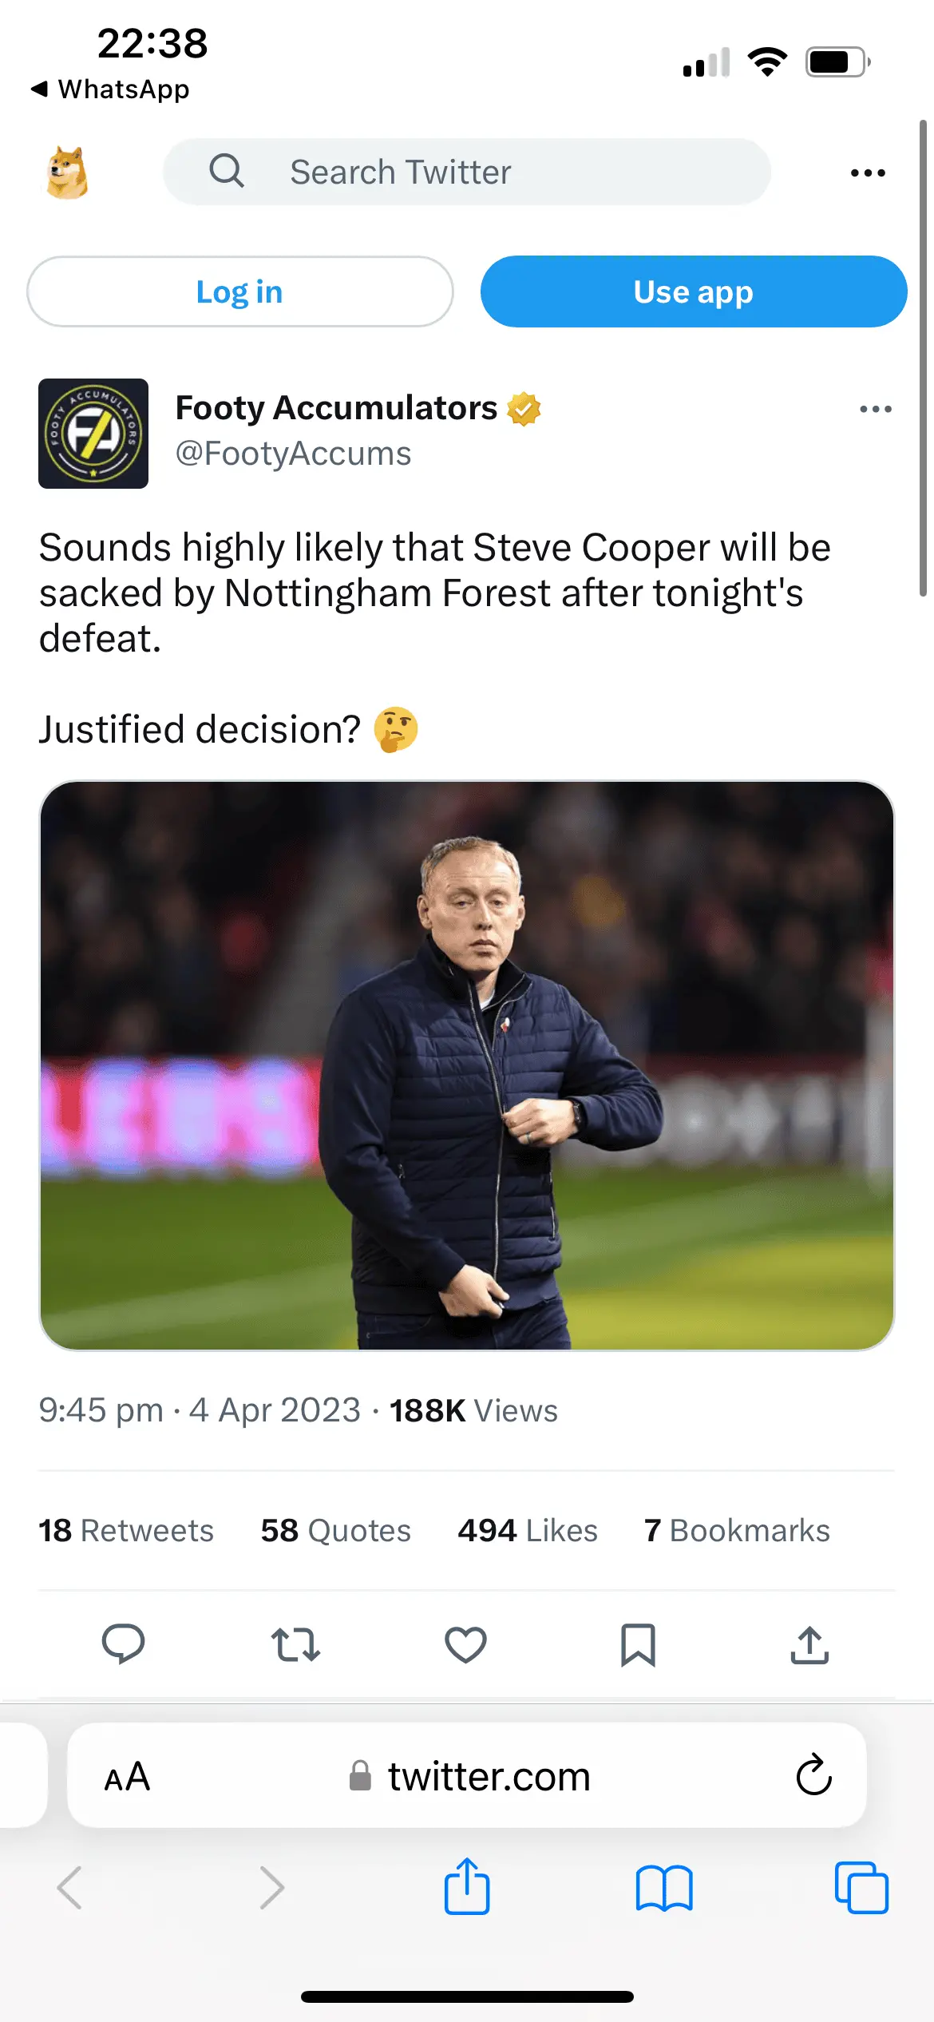Screen dimensions: 934x2022
Task: Retweet the Footy Accumulators post
Action: click(x=295, y=1644)
